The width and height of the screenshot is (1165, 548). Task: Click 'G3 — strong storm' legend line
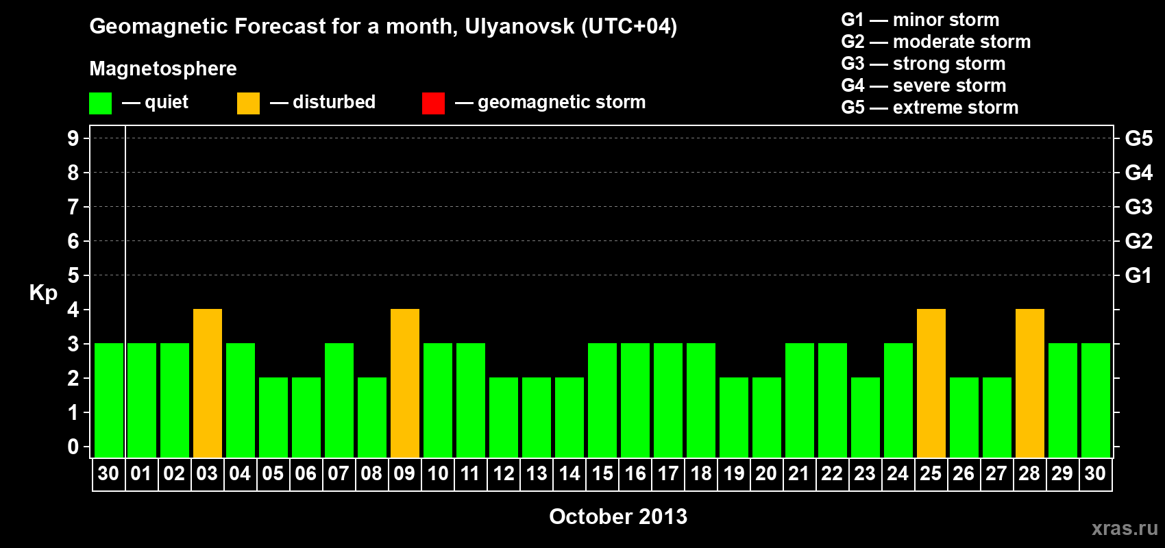[923, 64]
